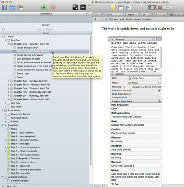The height and width of the screenshot is (187, 184).
Task: Click the Layout toolbar icon
Action: point(21,7)
